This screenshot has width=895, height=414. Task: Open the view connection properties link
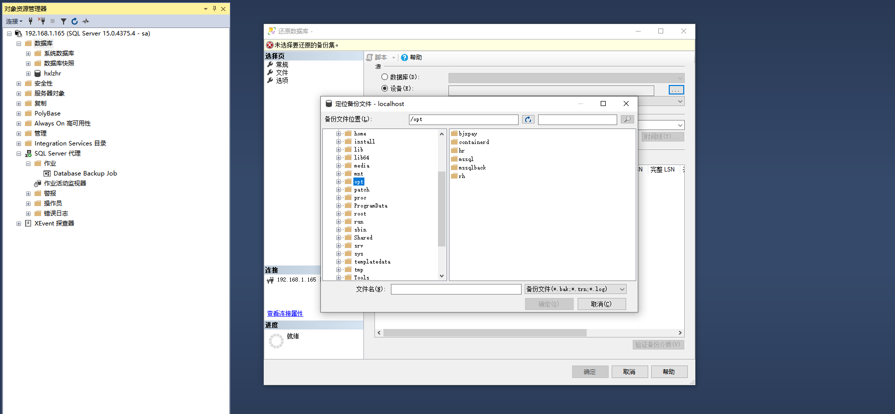[x=285, y=313]
